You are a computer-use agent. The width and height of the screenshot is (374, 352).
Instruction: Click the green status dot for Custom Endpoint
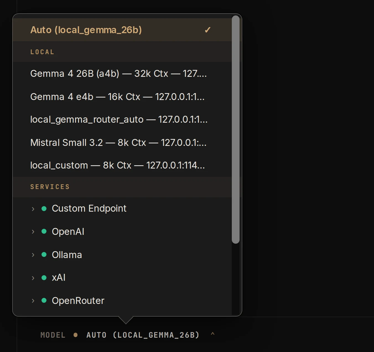[x=44, y=209]
